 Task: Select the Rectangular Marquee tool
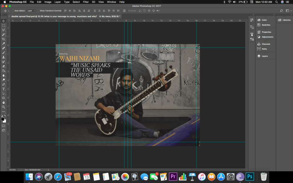click(x=3, y=25)
